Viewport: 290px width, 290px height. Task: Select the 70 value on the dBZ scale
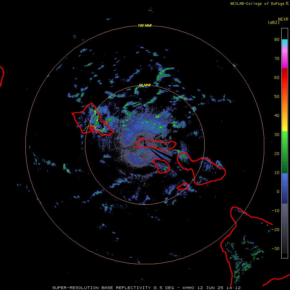[277, 59]
